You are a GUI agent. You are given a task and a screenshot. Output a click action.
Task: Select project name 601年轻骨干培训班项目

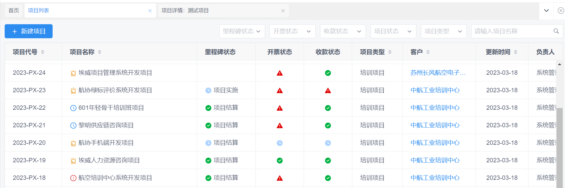[111, 108]
